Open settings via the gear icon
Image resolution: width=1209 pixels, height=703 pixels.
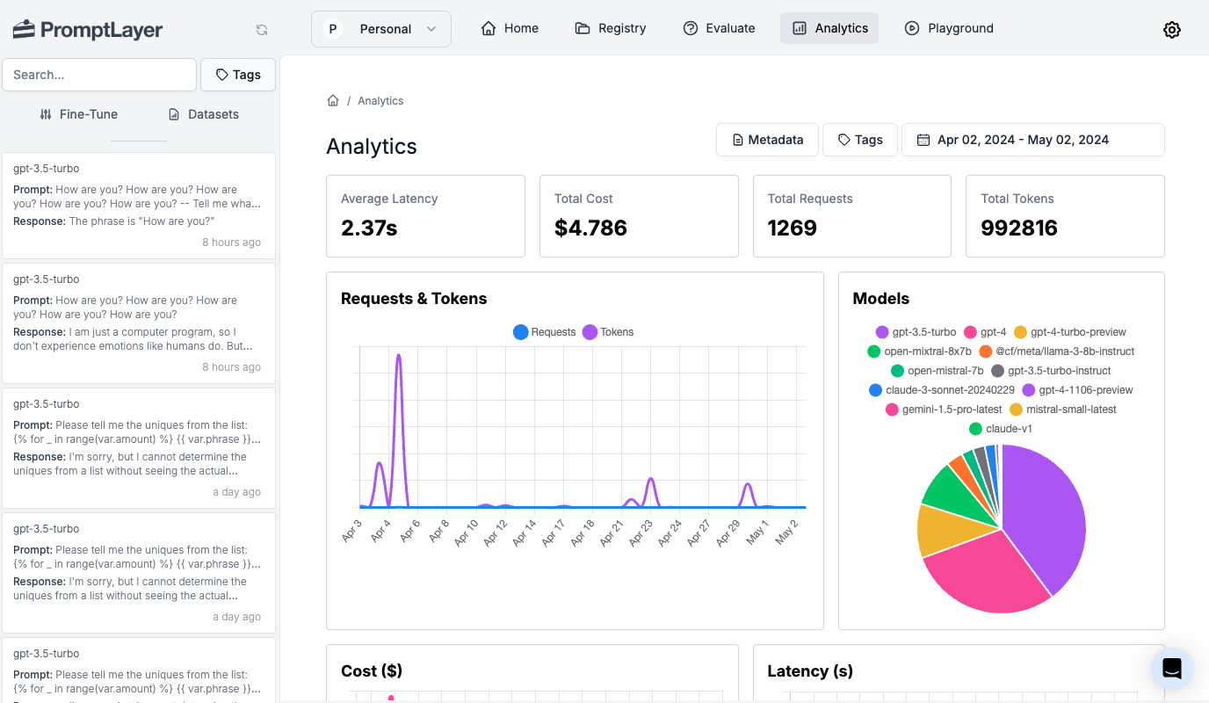1172,29
